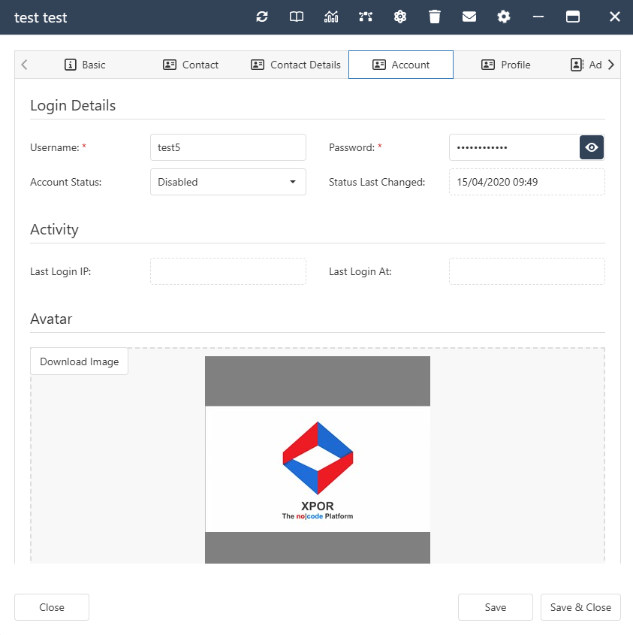Open the Account Status dropdown
This screenshot has width=633, height=635.
228,182
